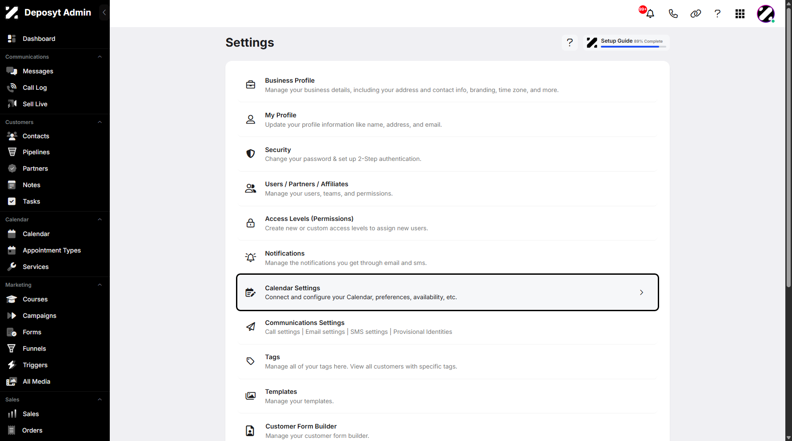Open the Provisional Identities link

pyautogui.click(x=423, y=332)
